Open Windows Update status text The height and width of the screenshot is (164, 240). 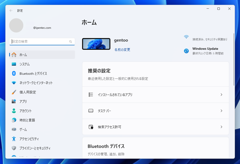[x=205, y=49]
